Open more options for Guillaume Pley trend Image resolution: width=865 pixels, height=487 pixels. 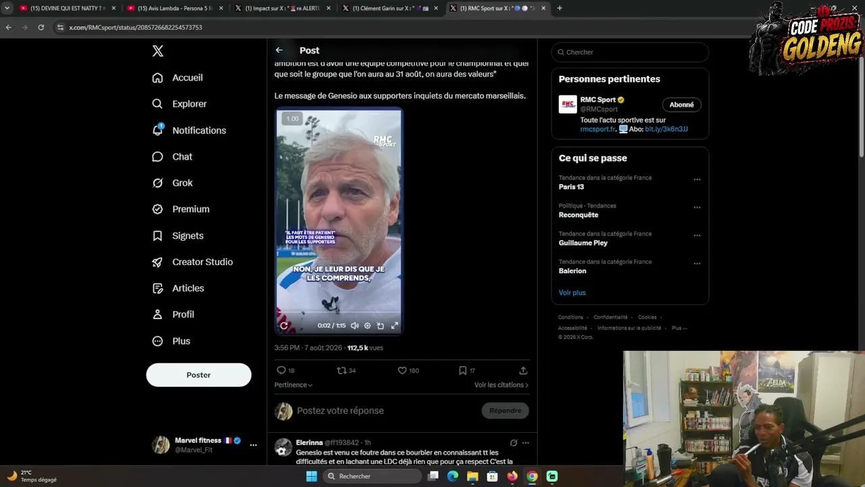tap(697, 236)
